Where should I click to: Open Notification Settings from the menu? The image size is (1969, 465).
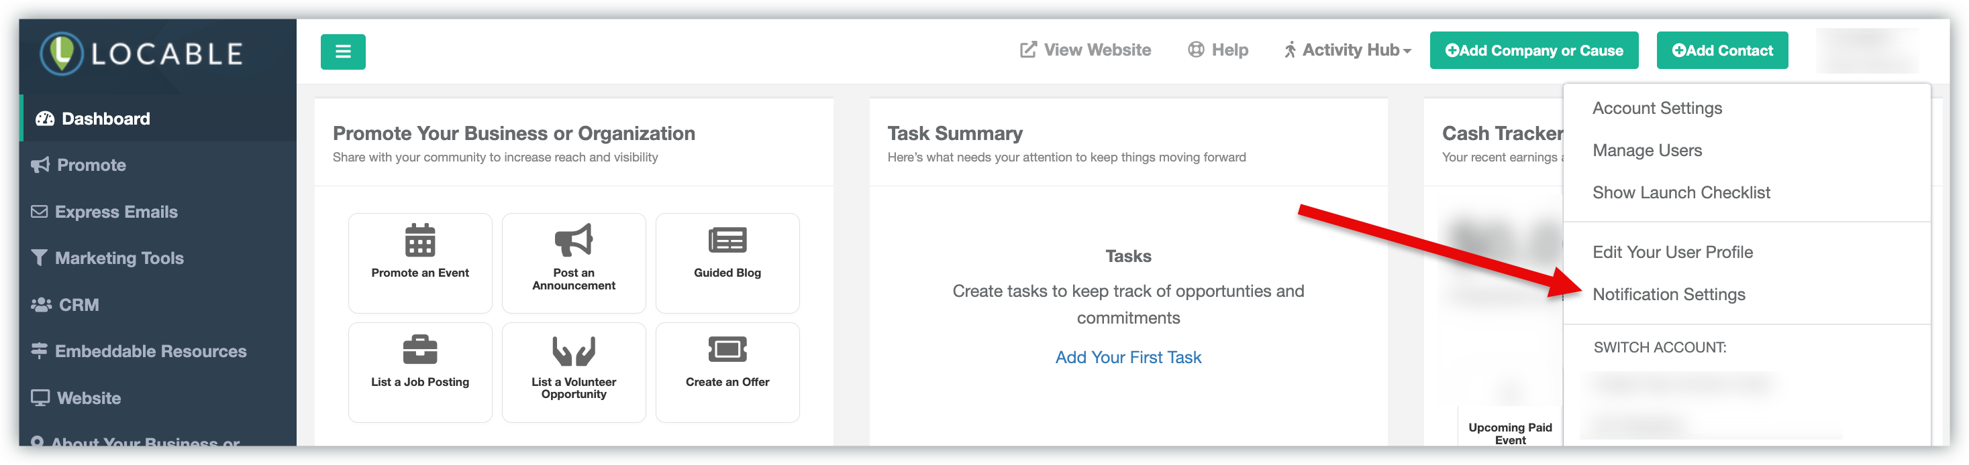(1668, 295)
